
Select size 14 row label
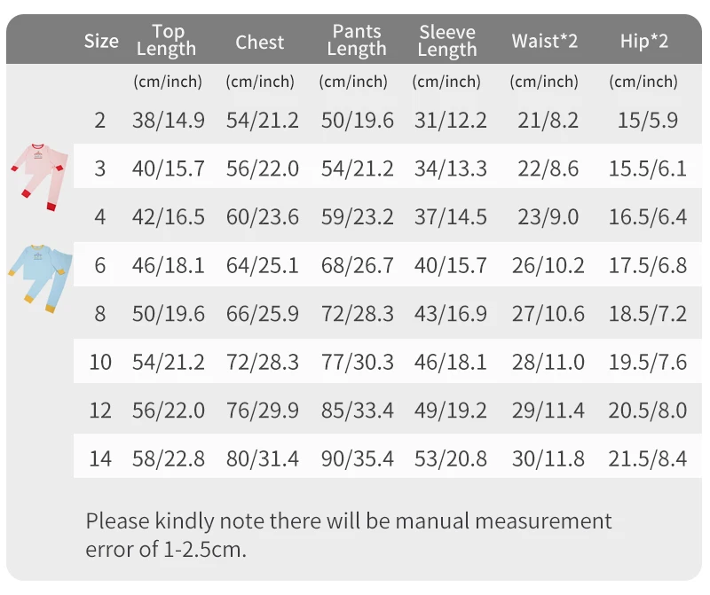click(100, 458)
